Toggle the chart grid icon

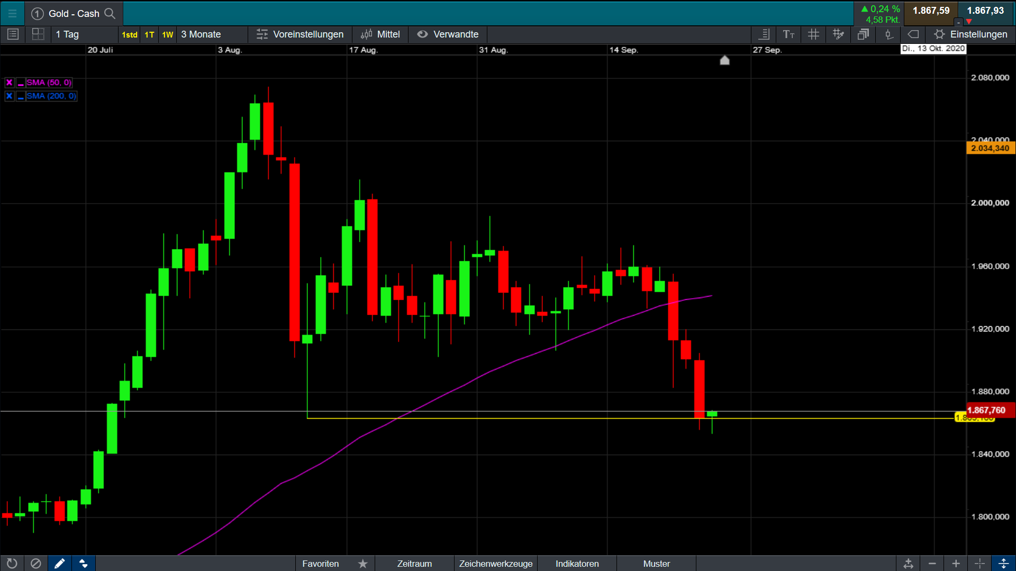(813, 34)
